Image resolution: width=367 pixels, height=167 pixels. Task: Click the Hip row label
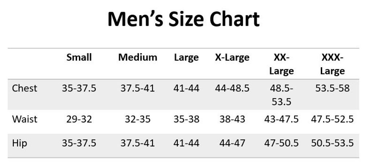[x=19, y=144]
